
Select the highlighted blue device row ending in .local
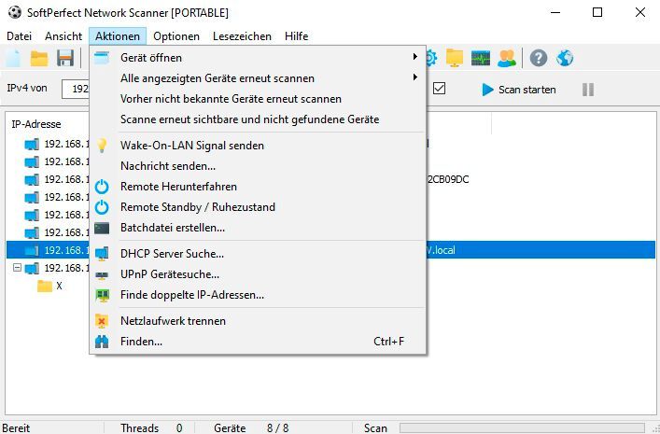tap(330, 250)
